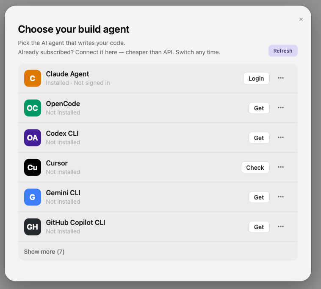Open more options for Codex CLI

tap(281, 137)
